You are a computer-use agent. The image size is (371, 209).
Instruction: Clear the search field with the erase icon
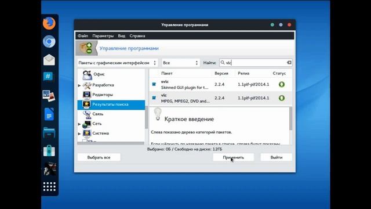pyautogui.click(x=289, y=63)
